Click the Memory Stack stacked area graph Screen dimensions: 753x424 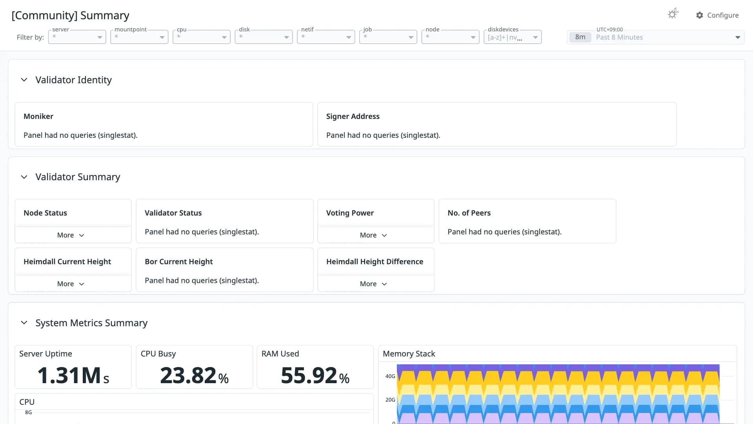(558, 394)
